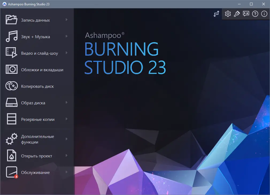Image resolution: width=270 pixels, height=195 pixels.
Task: Open the settings gear icon
Action: 228,14
